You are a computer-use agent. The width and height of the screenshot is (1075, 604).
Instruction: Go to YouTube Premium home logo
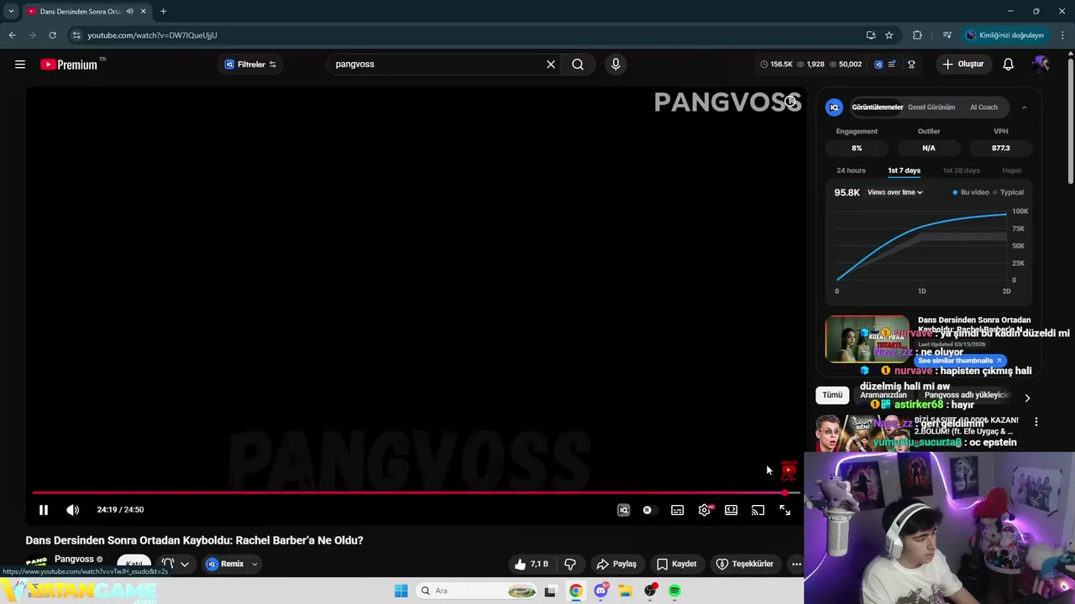coord(68,65)
